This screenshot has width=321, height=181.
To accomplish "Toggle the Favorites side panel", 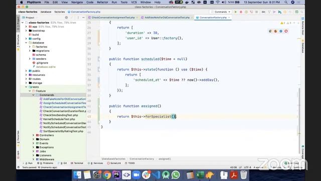I will [18, 139].
